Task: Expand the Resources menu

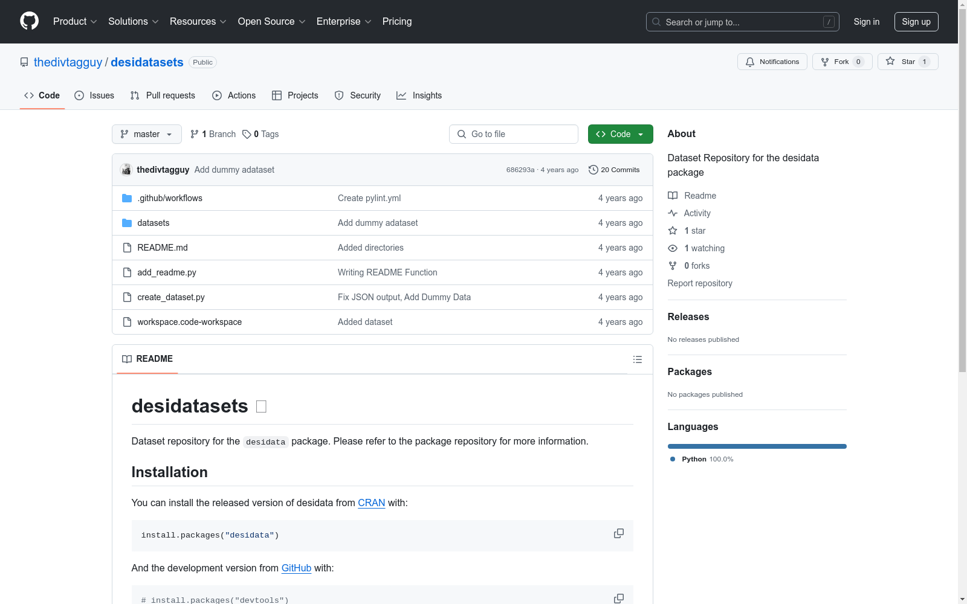Action: point(198,21)
